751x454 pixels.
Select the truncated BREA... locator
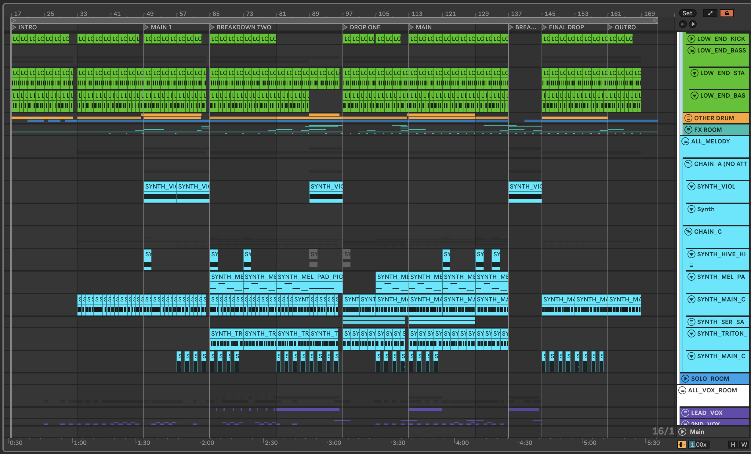pyautogui.click(x=522, y=27)
